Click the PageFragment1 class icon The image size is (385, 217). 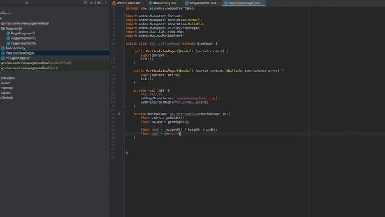8,33
